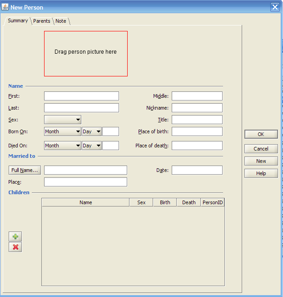
Task: Click the green plus add child icon
Action: click(x=15, y=237)
